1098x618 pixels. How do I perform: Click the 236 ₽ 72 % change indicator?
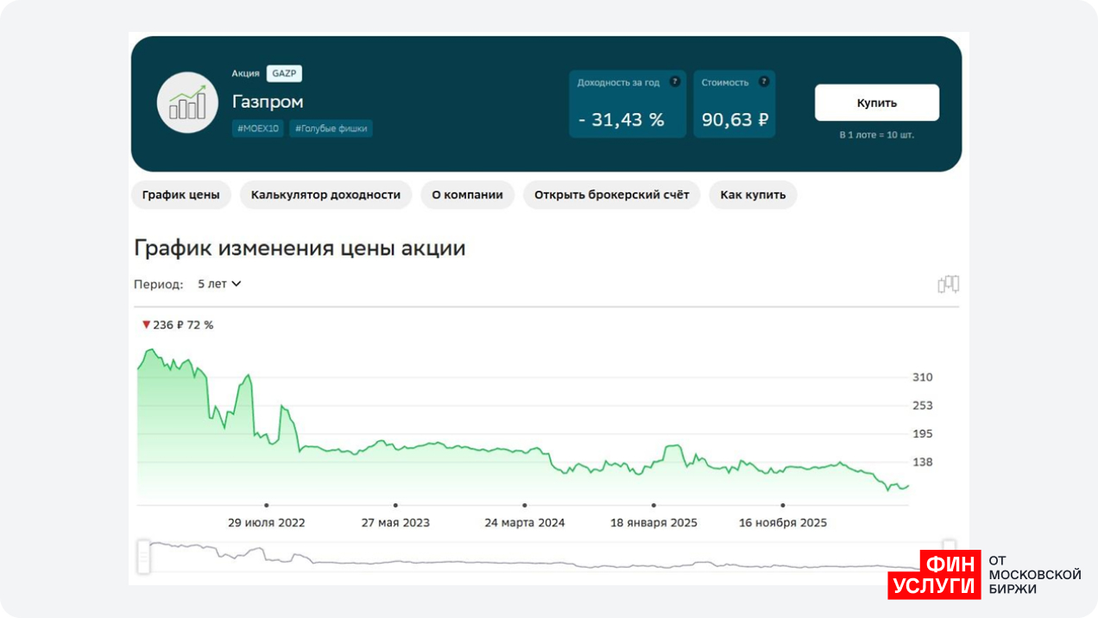[x=178, y=325]
